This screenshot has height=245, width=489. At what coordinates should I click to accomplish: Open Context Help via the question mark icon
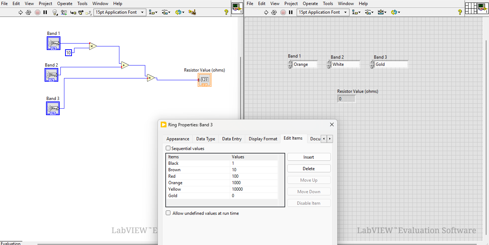point(226,12)
